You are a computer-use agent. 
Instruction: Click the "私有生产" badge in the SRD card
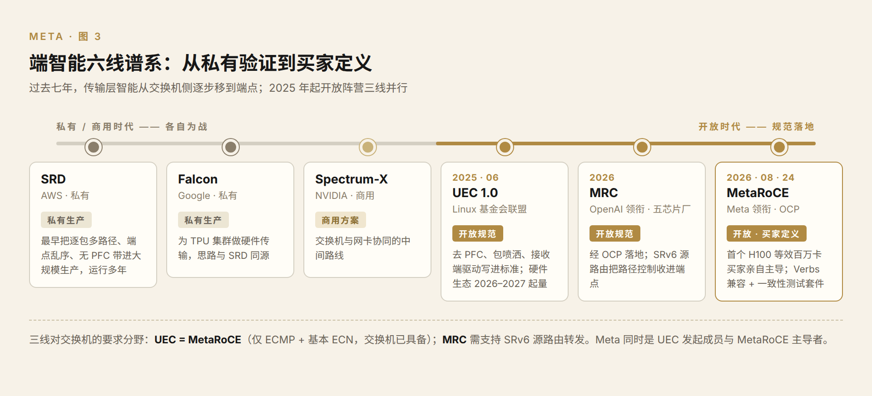tap(66, 220)
